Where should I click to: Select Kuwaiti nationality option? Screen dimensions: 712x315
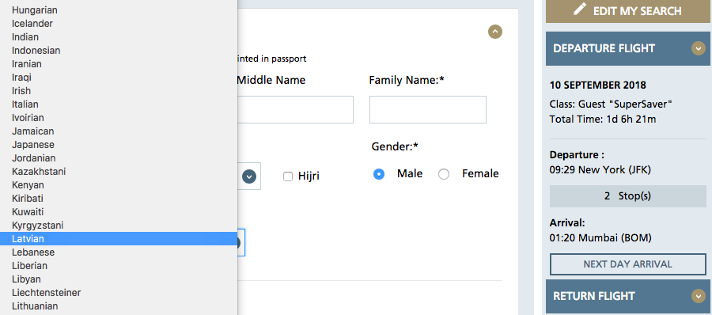119,212
